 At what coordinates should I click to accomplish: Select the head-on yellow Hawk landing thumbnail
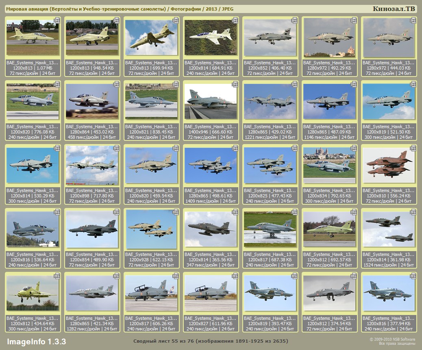(33, 293)
